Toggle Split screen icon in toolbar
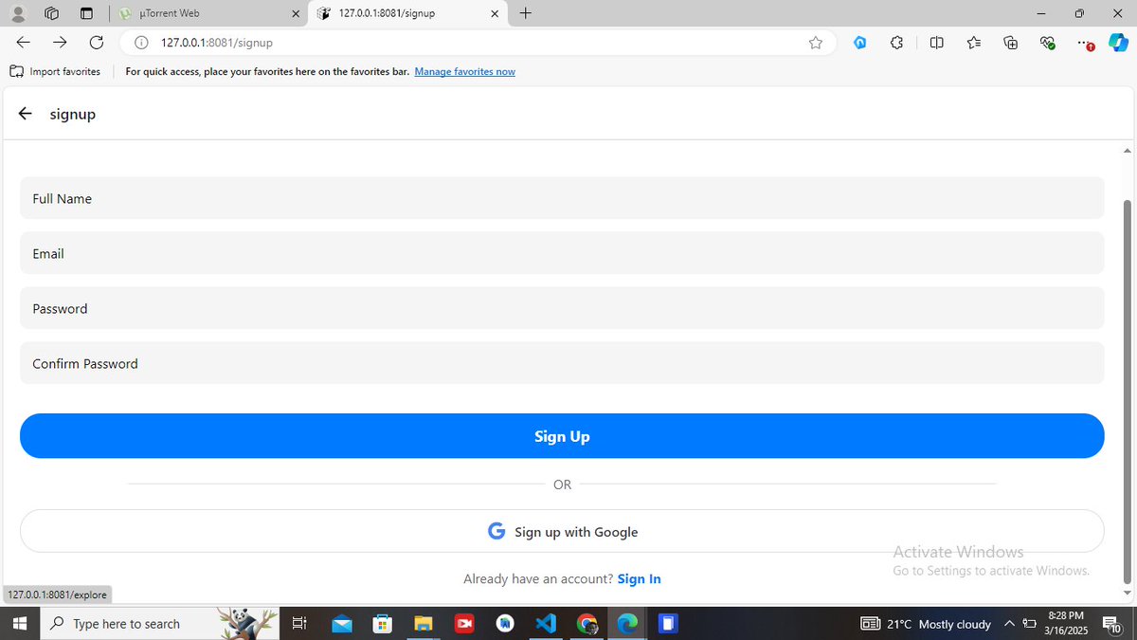The height and width of the screenshot is (640, 1137). [x=936, y=42]
